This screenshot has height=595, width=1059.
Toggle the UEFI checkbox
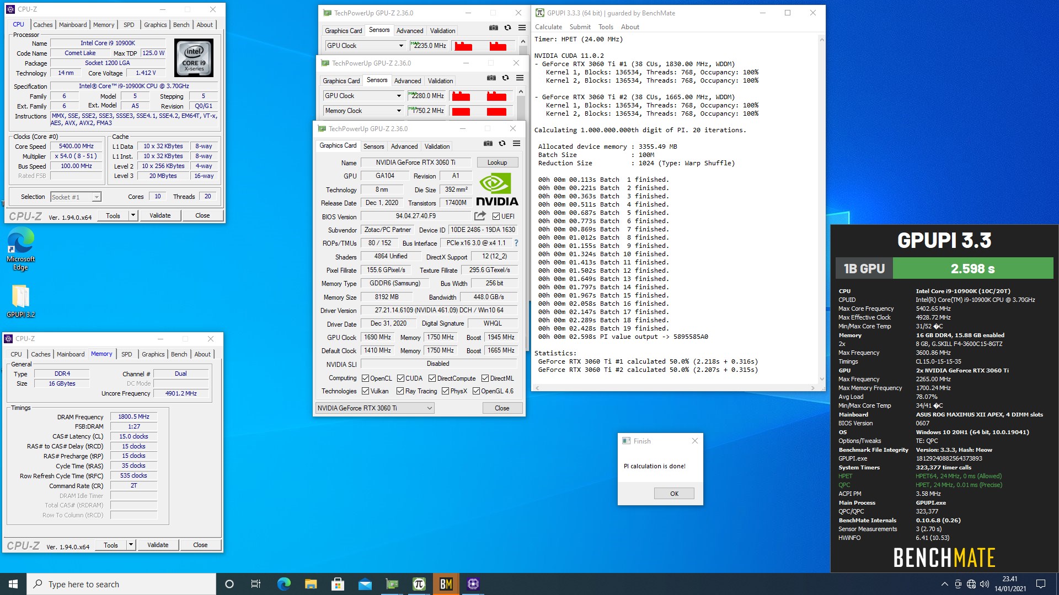(x=496, y=217)
